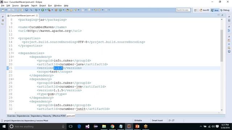Screen dimensions: 232x130
Task: Open the New wizard dropdown arrow
Action: [6, 10]
